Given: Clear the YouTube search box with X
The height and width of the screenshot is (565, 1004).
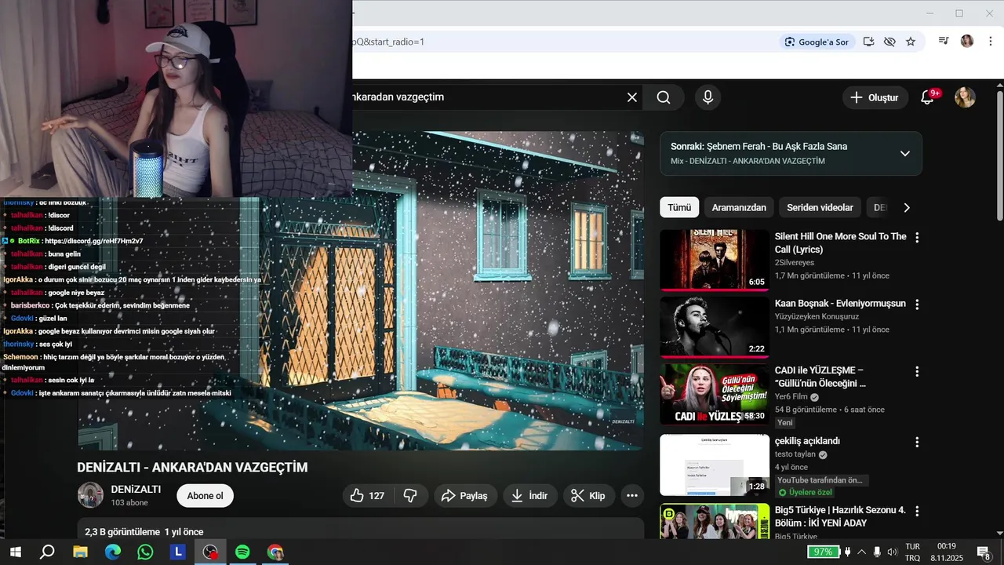Looking at the screenshot, I should tap(632, 97).
